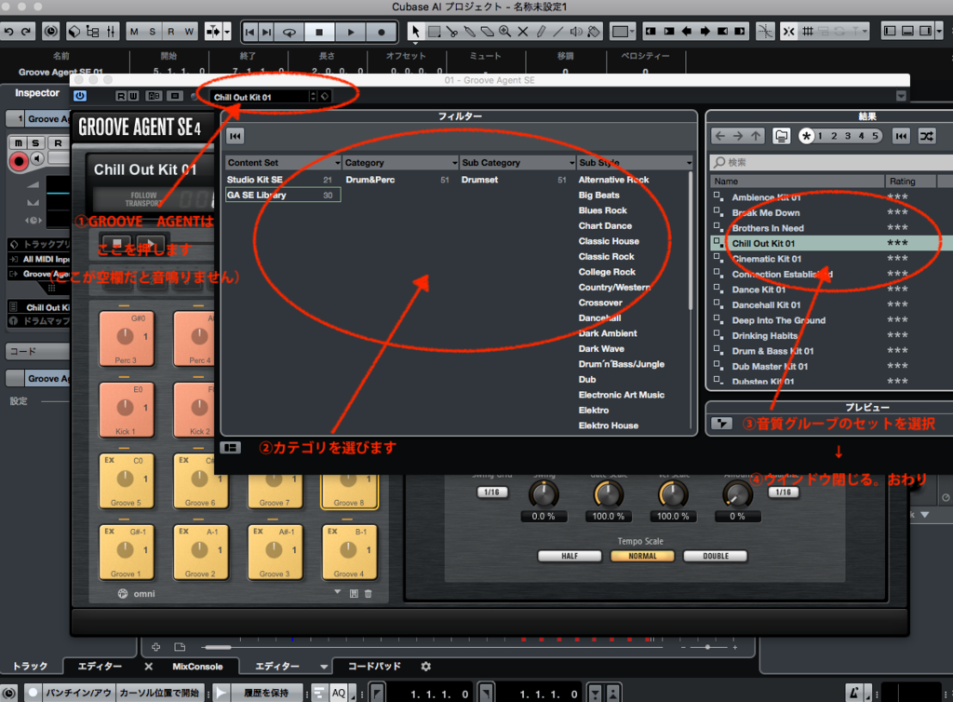Navigate back in results browser
The height and width of the screenshot is (702, 953).
[720, 136]
